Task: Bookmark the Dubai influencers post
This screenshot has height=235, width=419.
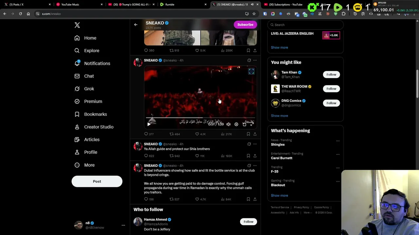Action: 248,199
